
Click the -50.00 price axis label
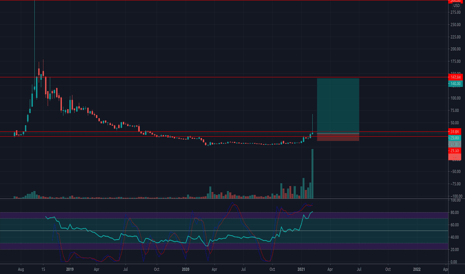point(456,171)
